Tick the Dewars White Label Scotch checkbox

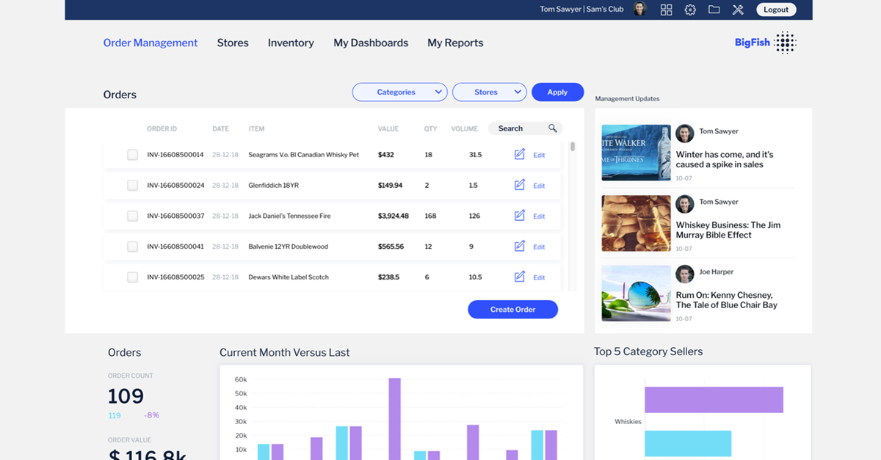(132, 277)
